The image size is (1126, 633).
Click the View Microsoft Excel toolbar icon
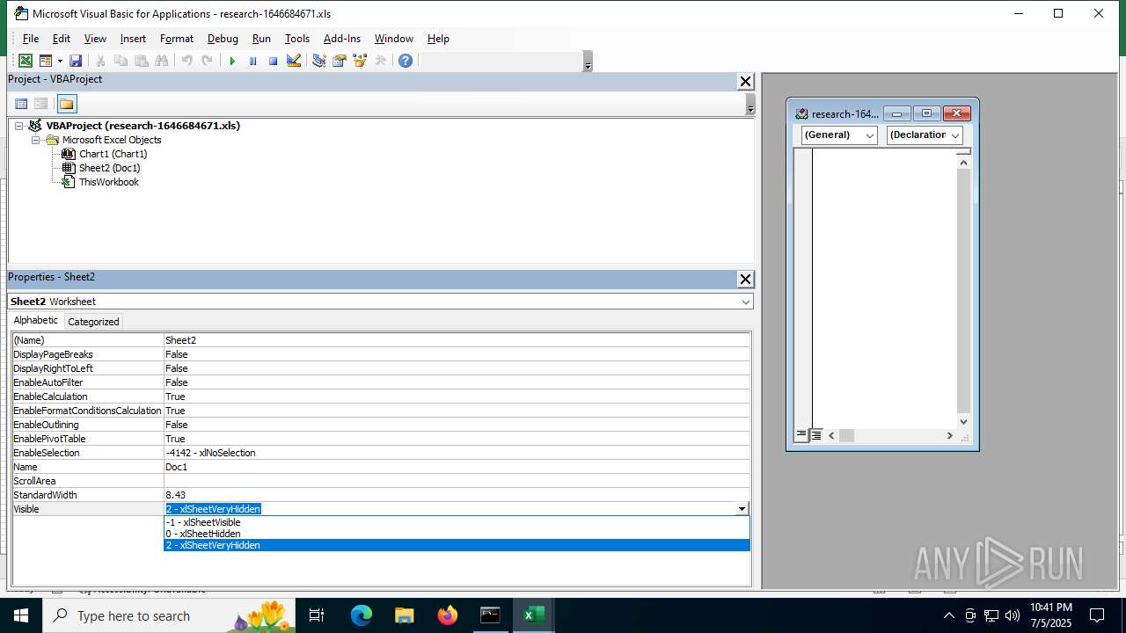tap(26, 61)
